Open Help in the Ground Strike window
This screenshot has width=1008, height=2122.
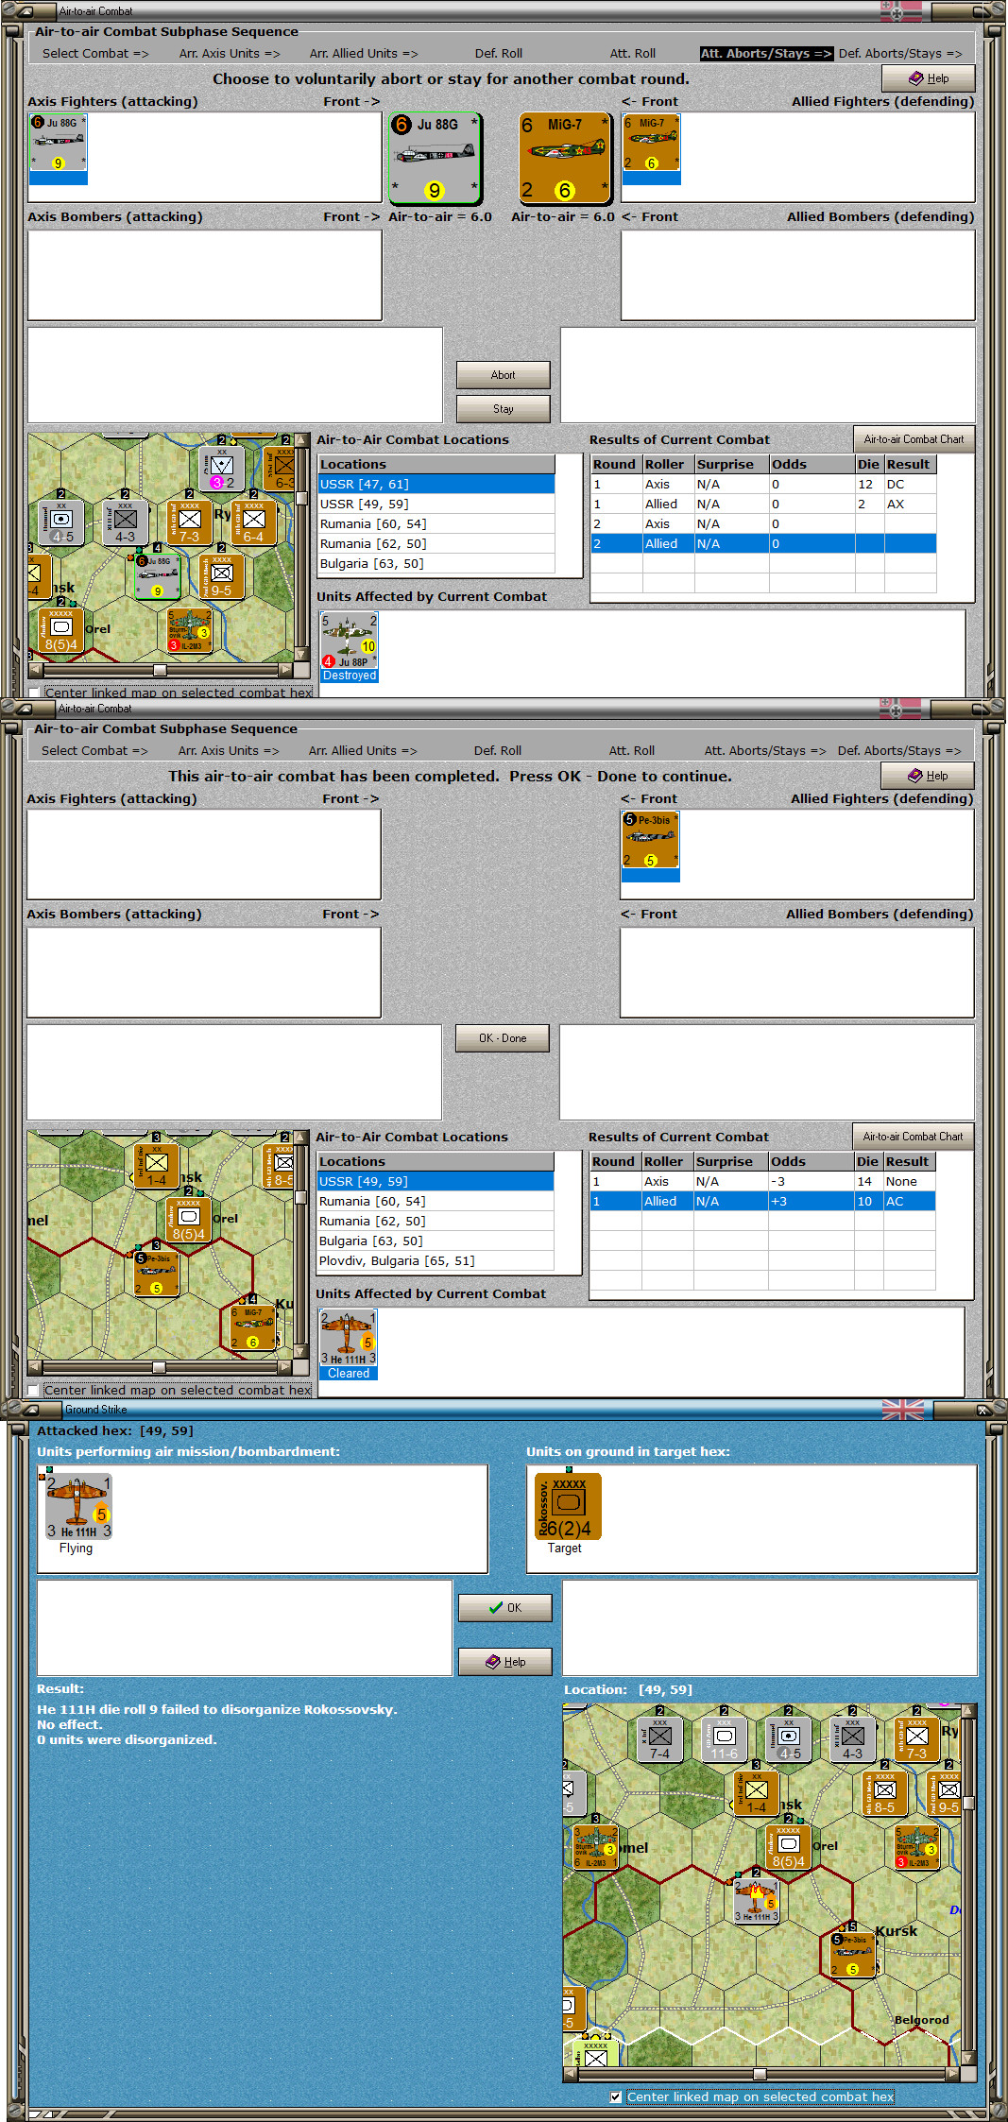[504, 1662]
